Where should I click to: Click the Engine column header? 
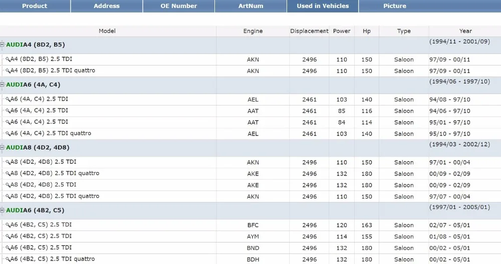click(x=253, y=31)
